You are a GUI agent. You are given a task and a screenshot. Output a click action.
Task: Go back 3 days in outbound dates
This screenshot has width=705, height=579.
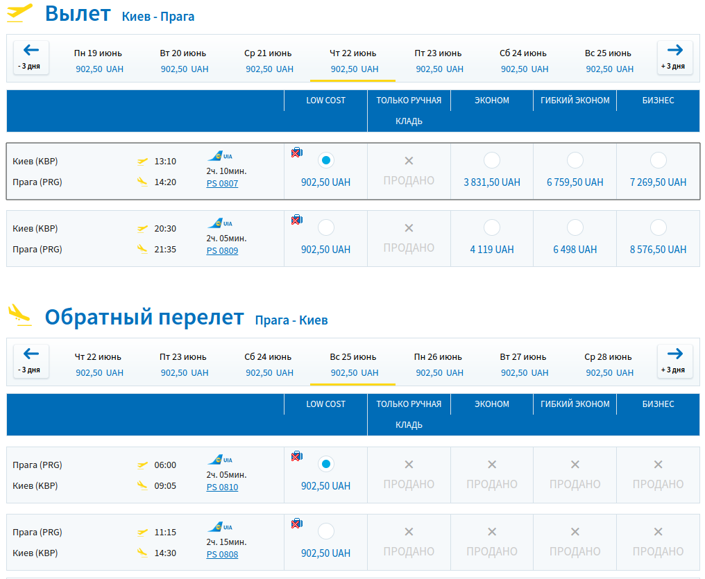coord(31,57)
